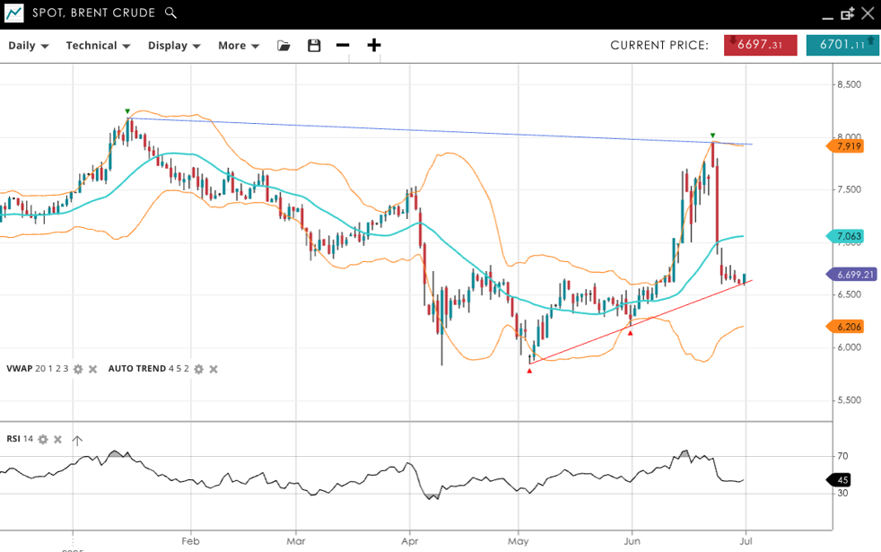
Task: Remove the AUTO TREND indicator
Action: [214, 369]
